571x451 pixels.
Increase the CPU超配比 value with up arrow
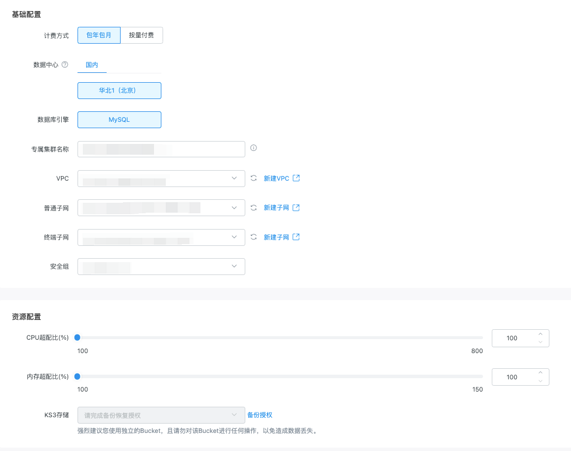click(540, 334)
